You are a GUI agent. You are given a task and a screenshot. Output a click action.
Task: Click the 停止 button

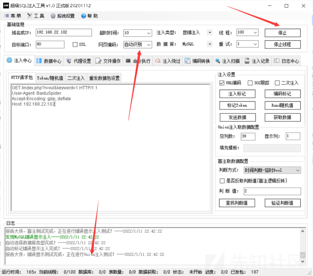(x=282, y=33)
